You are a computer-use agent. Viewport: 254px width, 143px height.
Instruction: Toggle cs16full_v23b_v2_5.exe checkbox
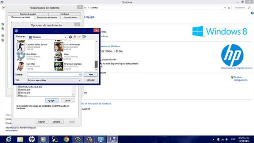point(19,87)
